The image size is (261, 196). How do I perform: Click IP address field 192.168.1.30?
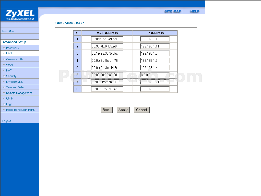[x=155, y=89]
